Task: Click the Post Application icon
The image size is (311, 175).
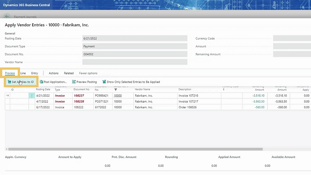Action: pyautogui.click(x=41, y=82)
